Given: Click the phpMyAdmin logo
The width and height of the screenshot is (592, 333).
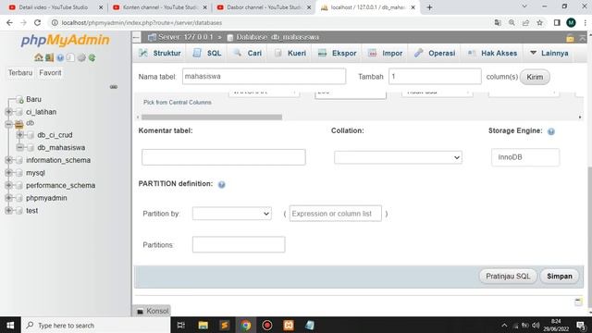Looking at the screenshot, I should [65, 40].
